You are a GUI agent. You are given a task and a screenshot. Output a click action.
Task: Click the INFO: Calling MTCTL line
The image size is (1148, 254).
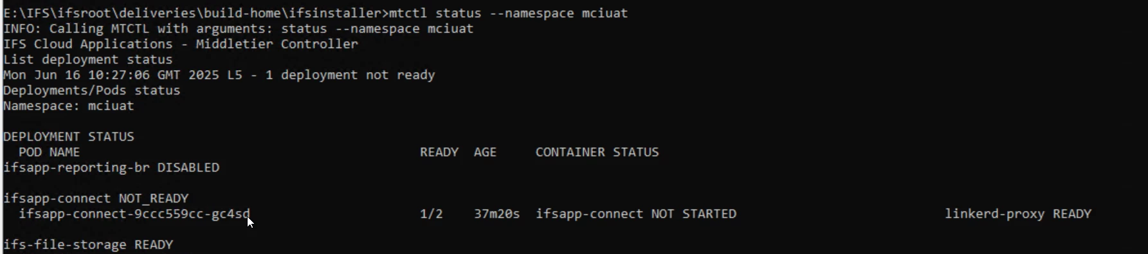pos(239,28)
